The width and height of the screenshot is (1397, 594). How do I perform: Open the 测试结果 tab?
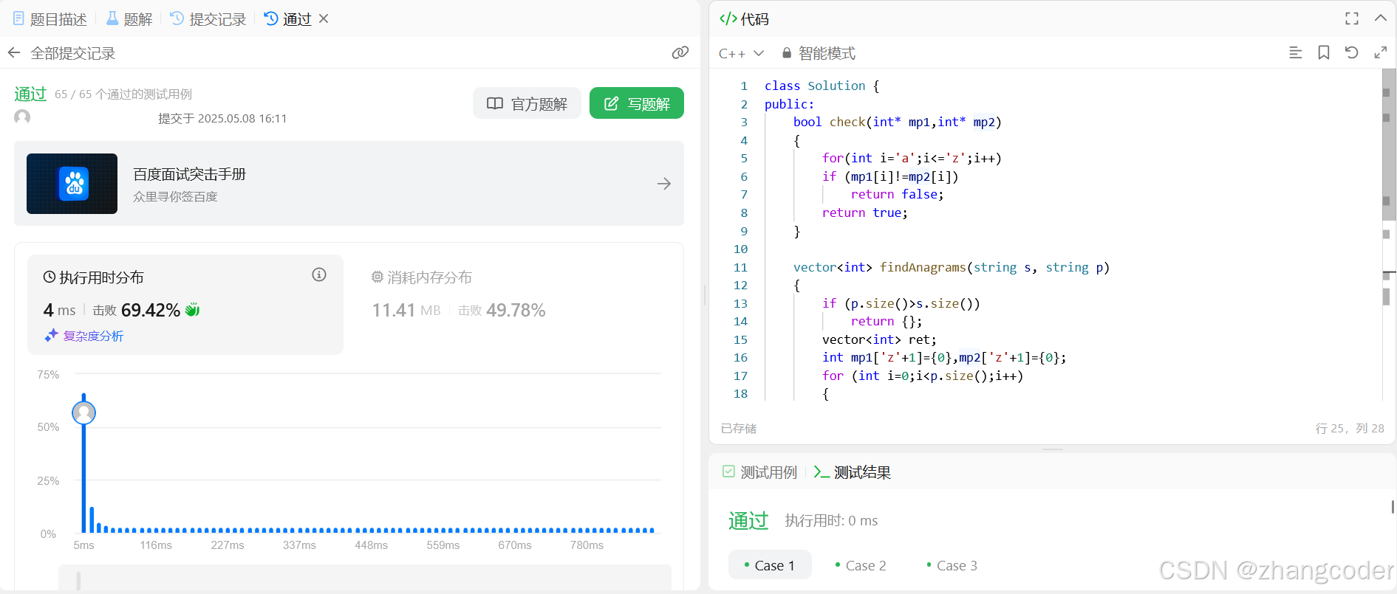click(x=852, y=472)
